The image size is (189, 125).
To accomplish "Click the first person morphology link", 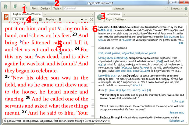I will (142, 53).
